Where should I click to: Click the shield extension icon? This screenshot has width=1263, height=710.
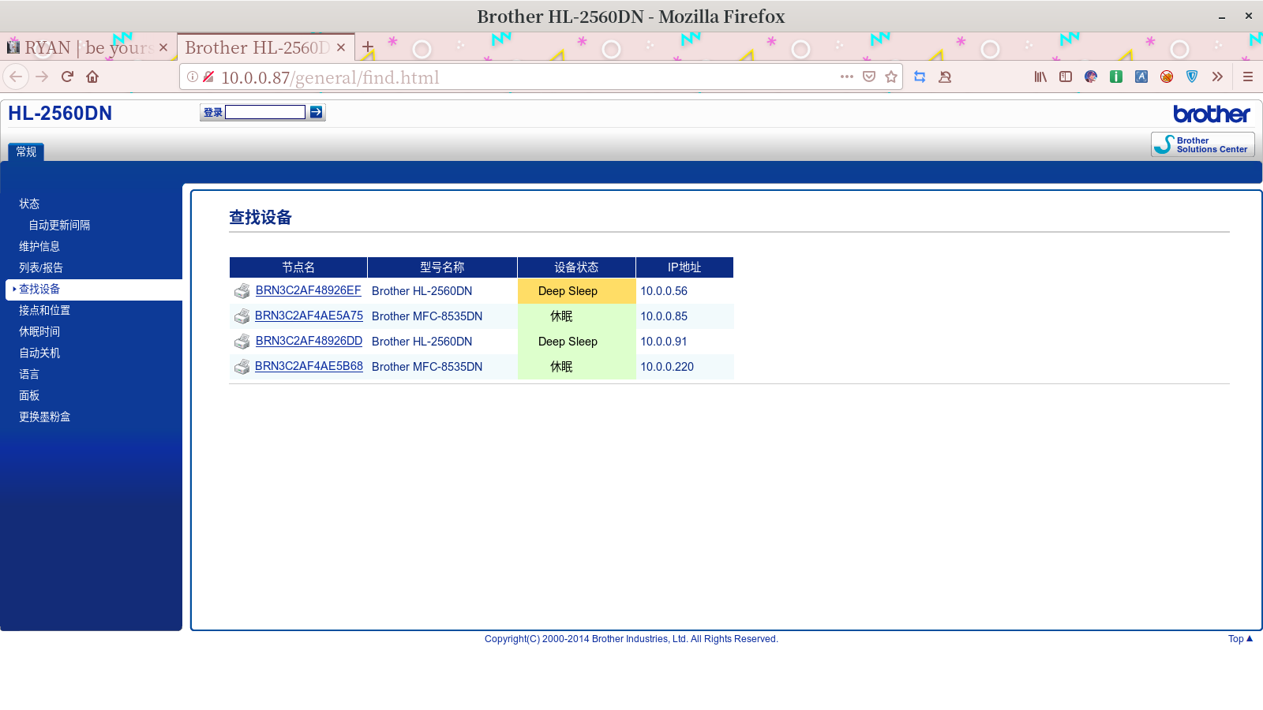pyautogui.click(x=1192, y=77)
